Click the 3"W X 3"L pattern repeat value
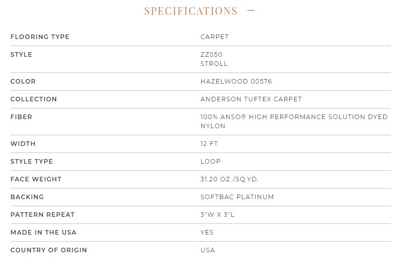 coord(217,215)
